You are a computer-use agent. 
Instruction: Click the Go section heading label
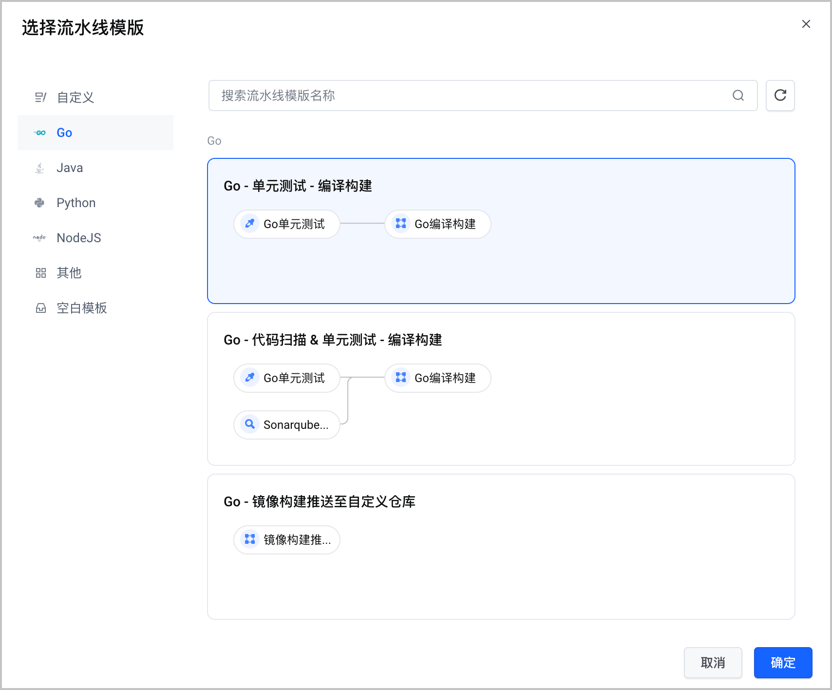pyautogui.click(x=214, y=141)
